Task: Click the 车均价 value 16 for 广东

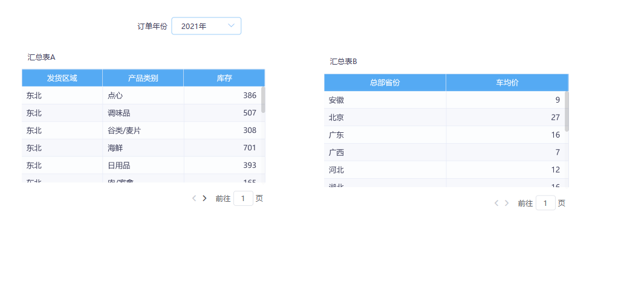Action: click(556, 135)
